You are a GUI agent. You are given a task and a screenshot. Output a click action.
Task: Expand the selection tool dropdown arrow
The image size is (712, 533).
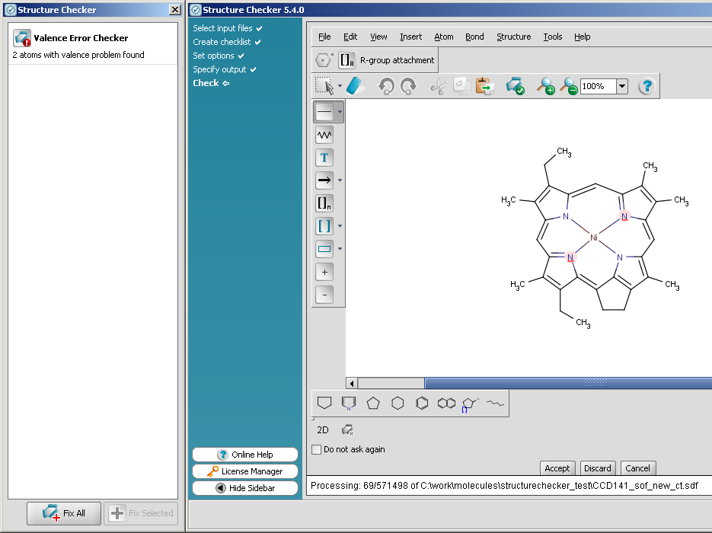340,86
